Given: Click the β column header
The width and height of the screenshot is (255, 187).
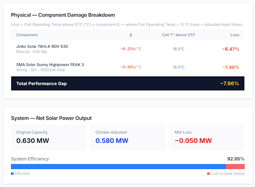Looking at the screenshot, I should (x=131, y=35).
